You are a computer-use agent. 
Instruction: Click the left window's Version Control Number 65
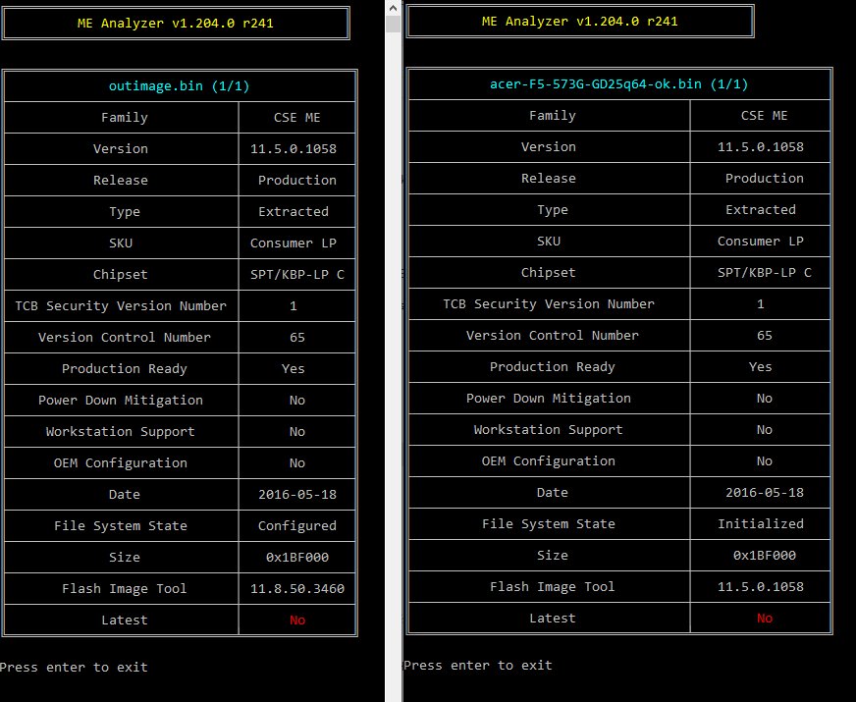[297, 338]
